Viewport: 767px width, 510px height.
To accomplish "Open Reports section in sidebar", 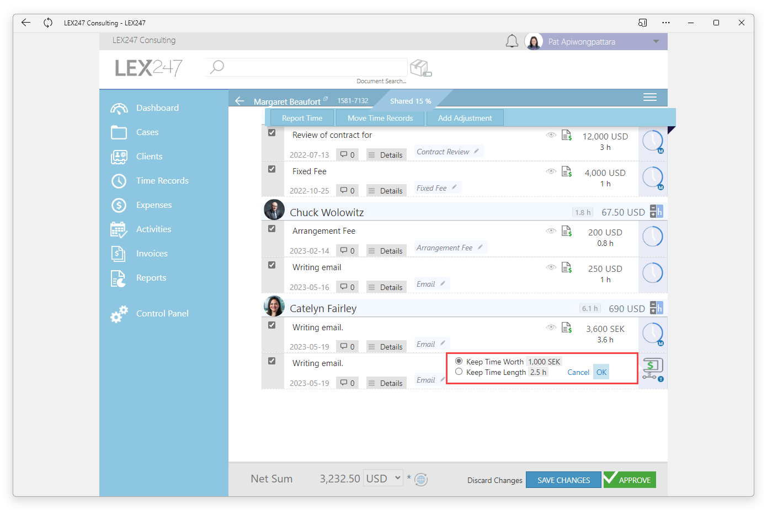I will (x=151, y=278).
